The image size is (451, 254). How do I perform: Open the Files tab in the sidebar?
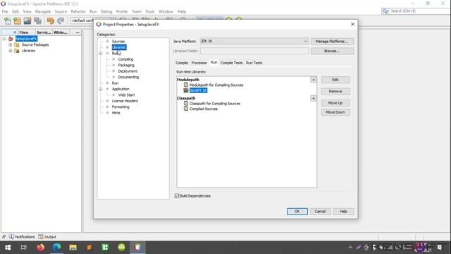point(23,32)
